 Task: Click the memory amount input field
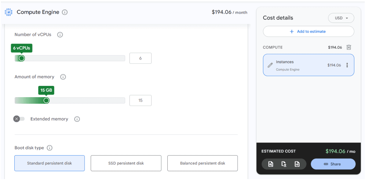click(x=141, y=101)
